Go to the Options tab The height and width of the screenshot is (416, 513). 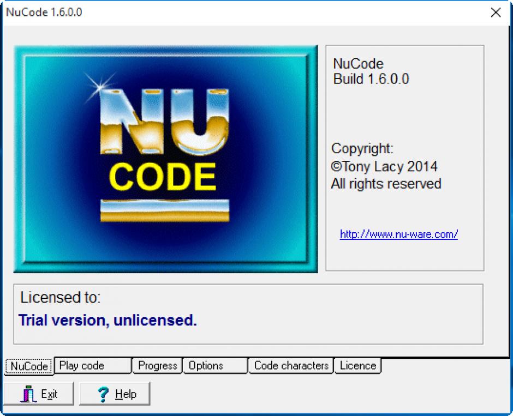(x=215, y=365)
